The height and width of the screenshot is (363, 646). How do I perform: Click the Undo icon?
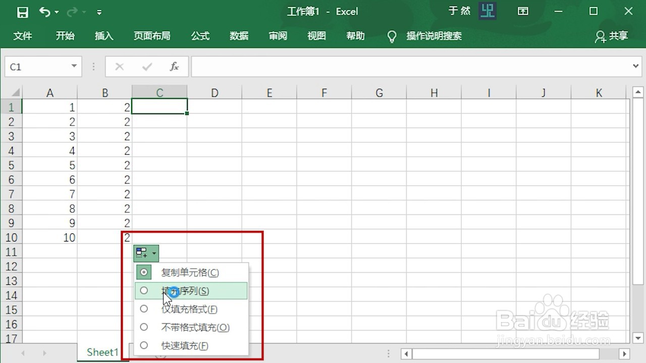(45, 11)
